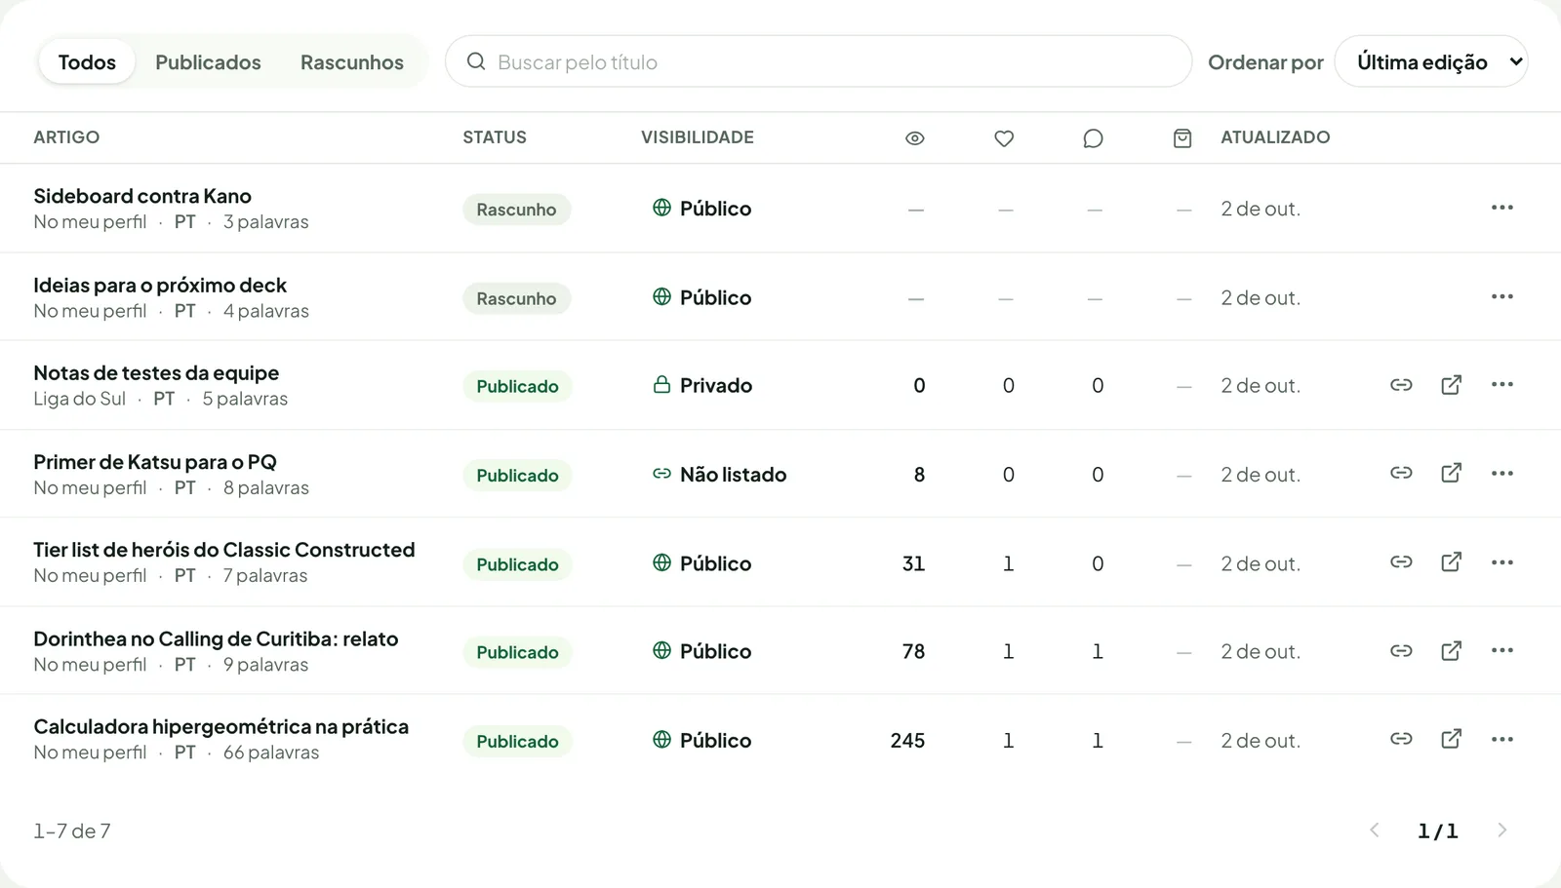Click the likes heart column header icon

click(x=1004, y=138)
